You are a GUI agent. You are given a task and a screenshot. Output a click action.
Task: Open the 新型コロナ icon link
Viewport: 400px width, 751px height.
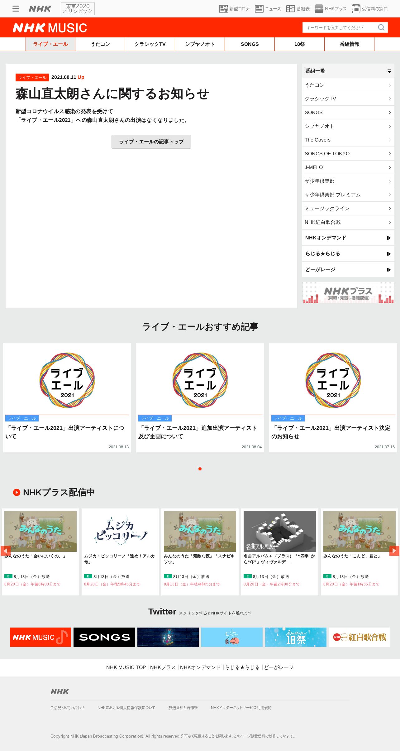pyautogui.click(x=234, y=9)
